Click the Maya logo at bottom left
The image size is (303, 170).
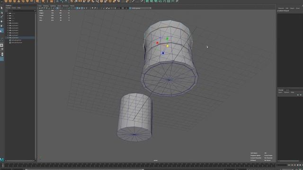[x=2, y=160]
